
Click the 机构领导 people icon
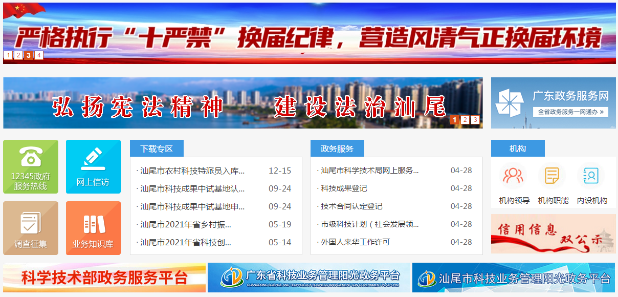pos(514,176)
